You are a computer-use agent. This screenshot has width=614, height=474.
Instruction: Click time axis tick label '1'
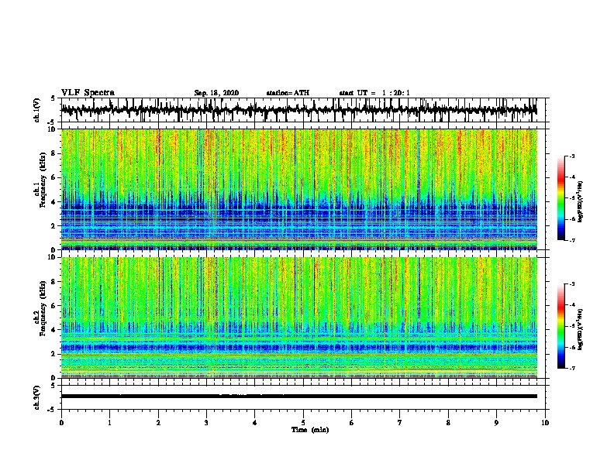click(109, 423)
